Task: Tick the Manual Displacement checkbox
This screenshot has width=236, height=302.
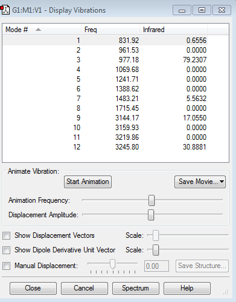Action: (x=6, y=266)
